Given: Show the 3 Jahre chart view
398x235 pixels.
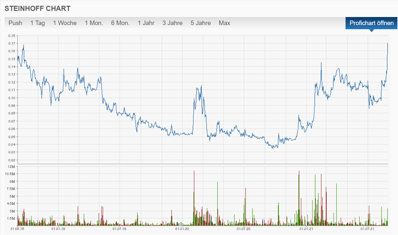Looking at the screenshot, I should point(172,23).
